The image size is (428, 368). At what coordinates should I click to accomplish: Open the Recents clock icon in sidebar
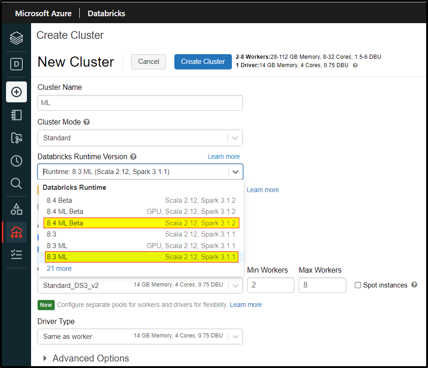click(16, 161)
